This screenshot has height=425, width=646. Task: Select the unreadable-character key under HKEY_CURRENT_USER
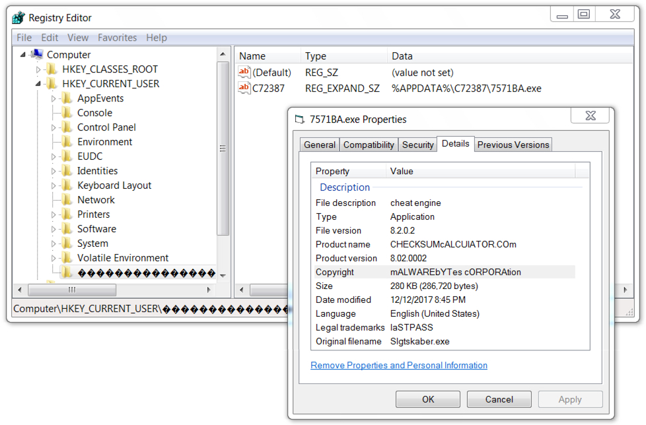[x=146, y=273]
